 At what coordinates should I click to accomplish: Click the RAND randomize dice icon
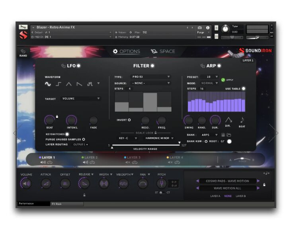point(23,51)
